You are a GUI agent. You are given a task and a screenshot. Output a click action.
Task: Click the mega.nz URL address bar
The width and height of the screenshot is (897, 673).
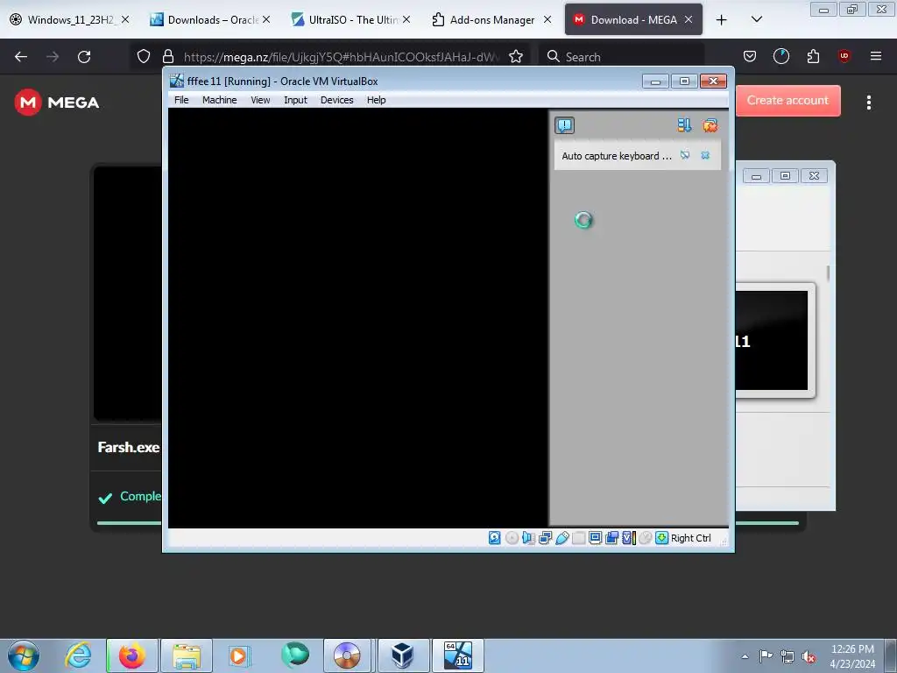342,57
